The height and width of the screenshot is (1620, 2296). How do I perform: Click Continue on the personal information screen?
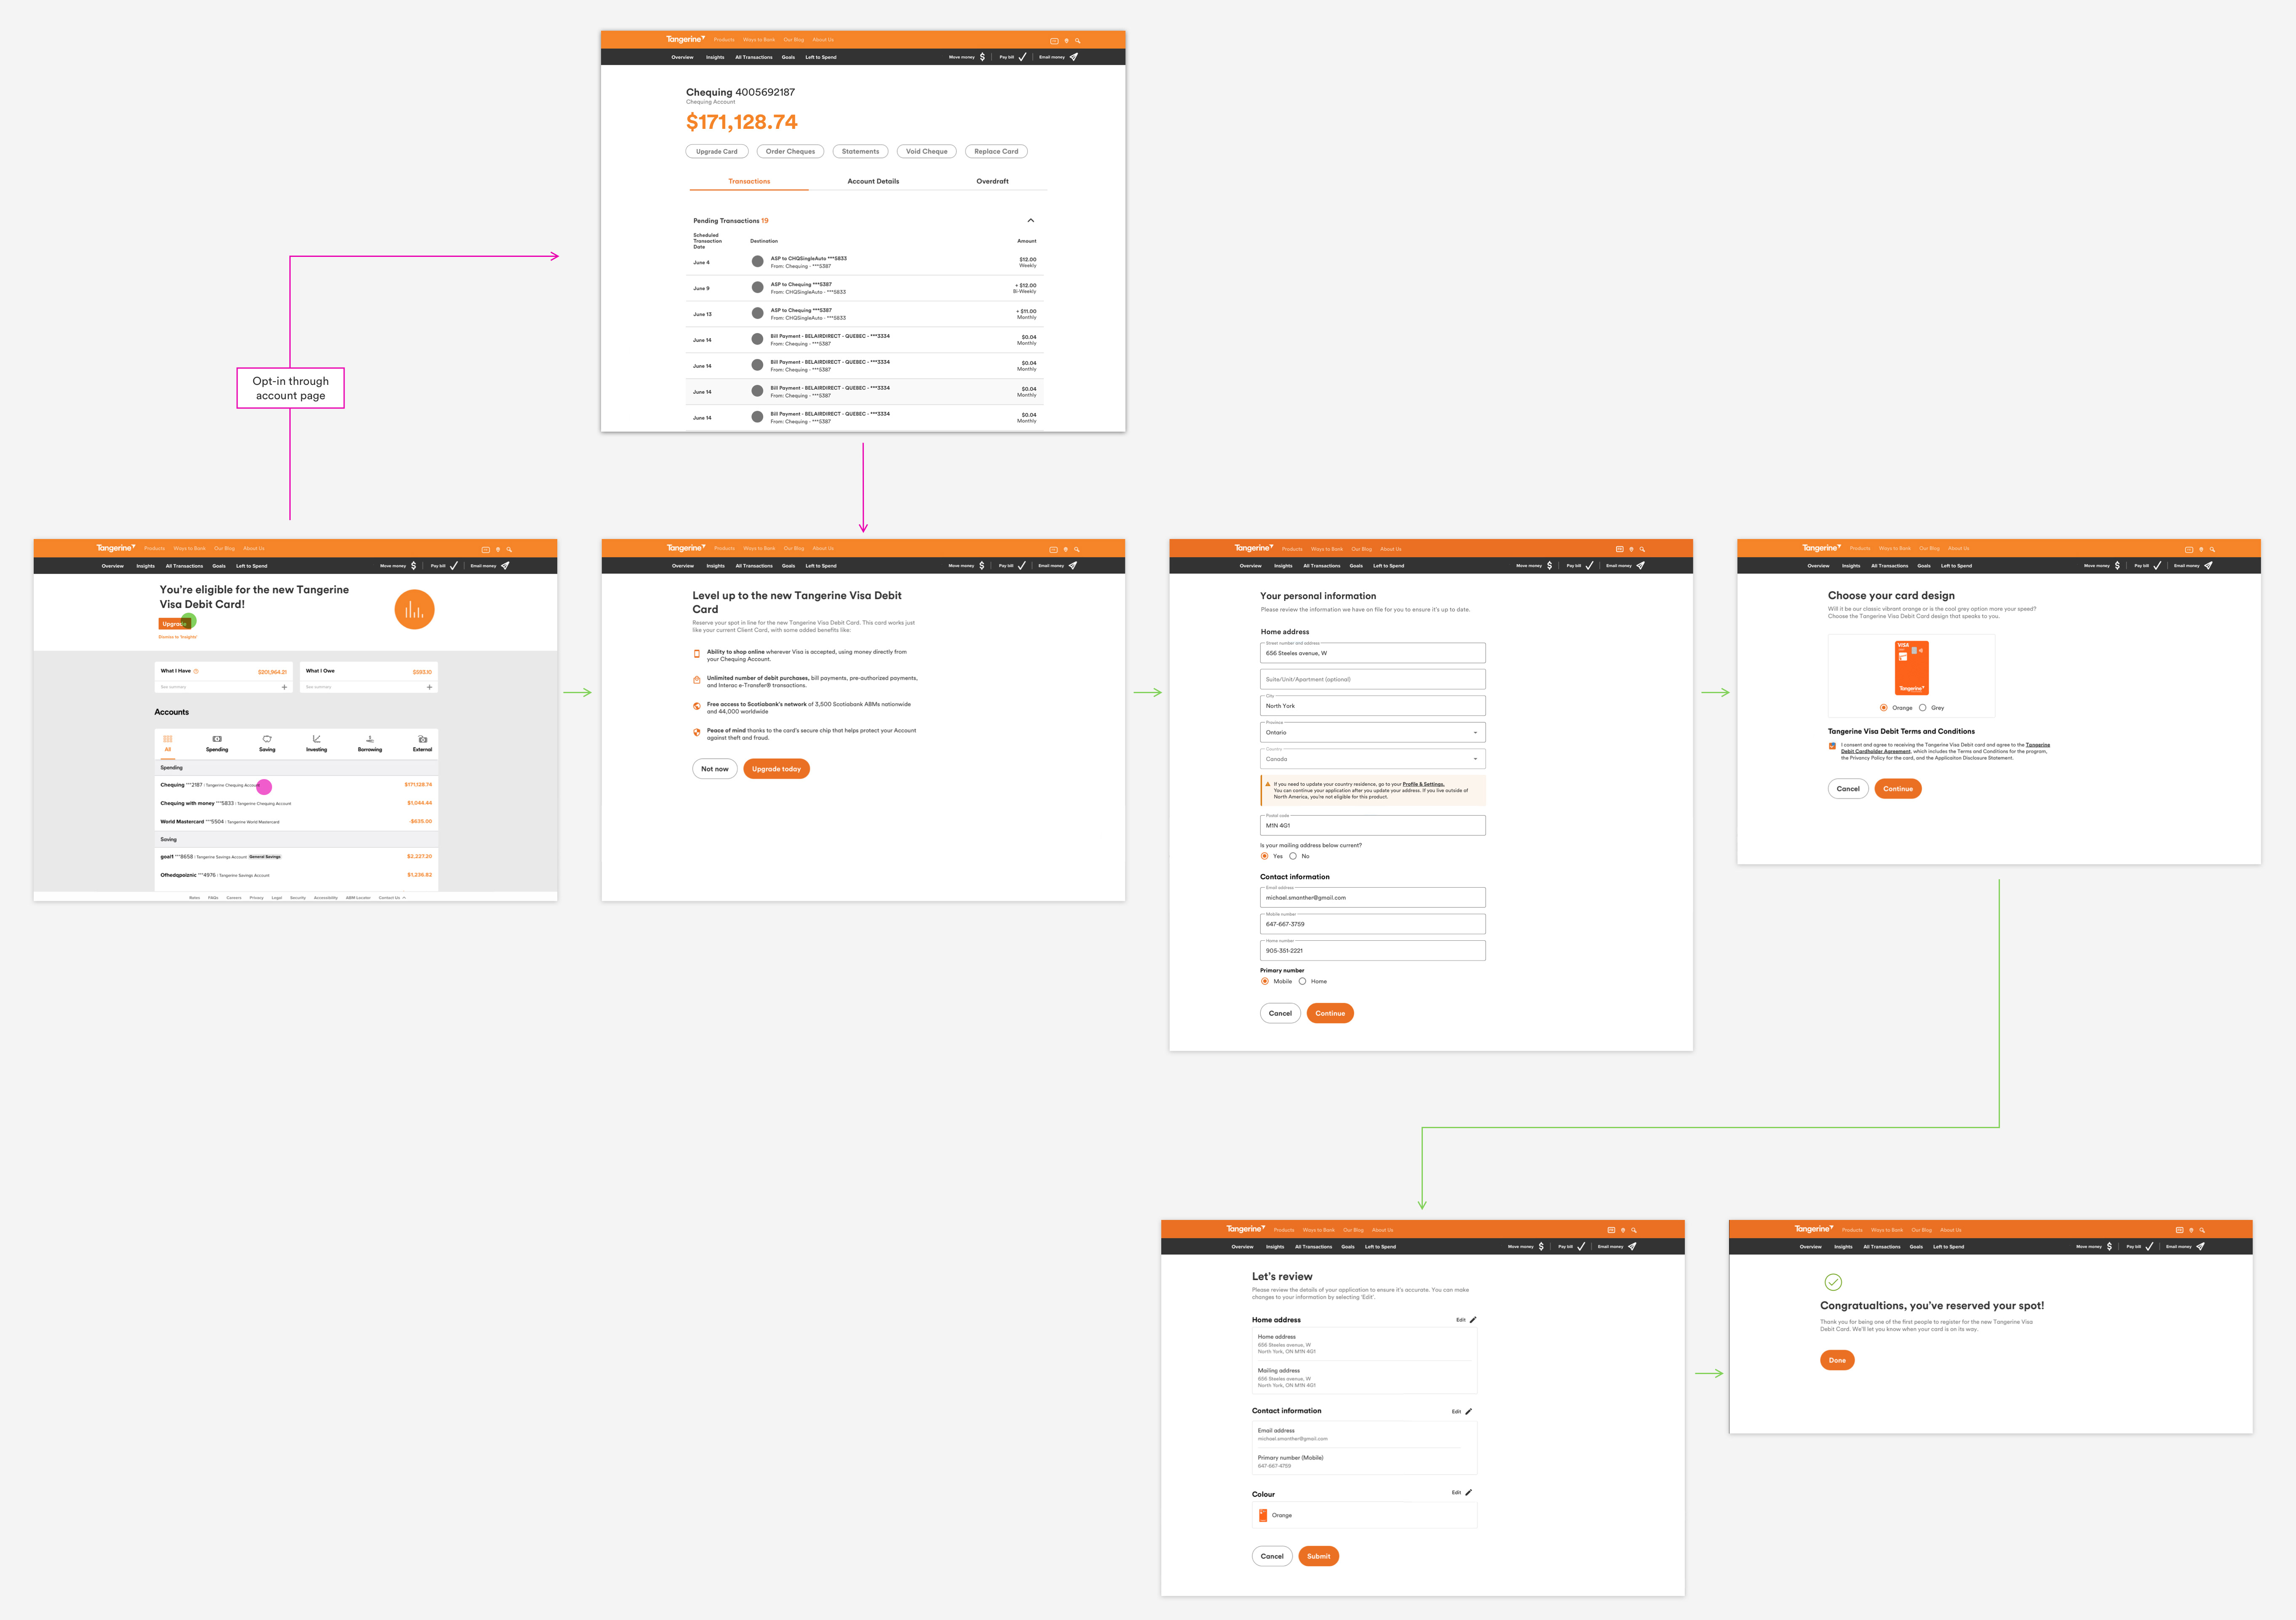pyautogui.click(x=1330, y=1013)
